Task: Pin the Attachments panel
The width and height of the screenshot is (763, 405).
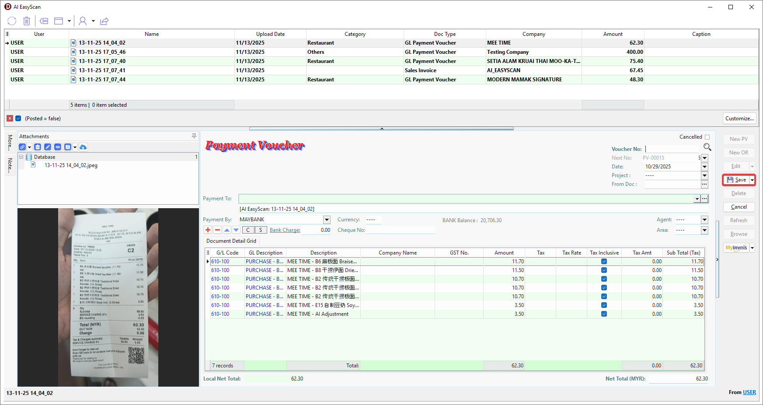Action: tap(194, 136)
